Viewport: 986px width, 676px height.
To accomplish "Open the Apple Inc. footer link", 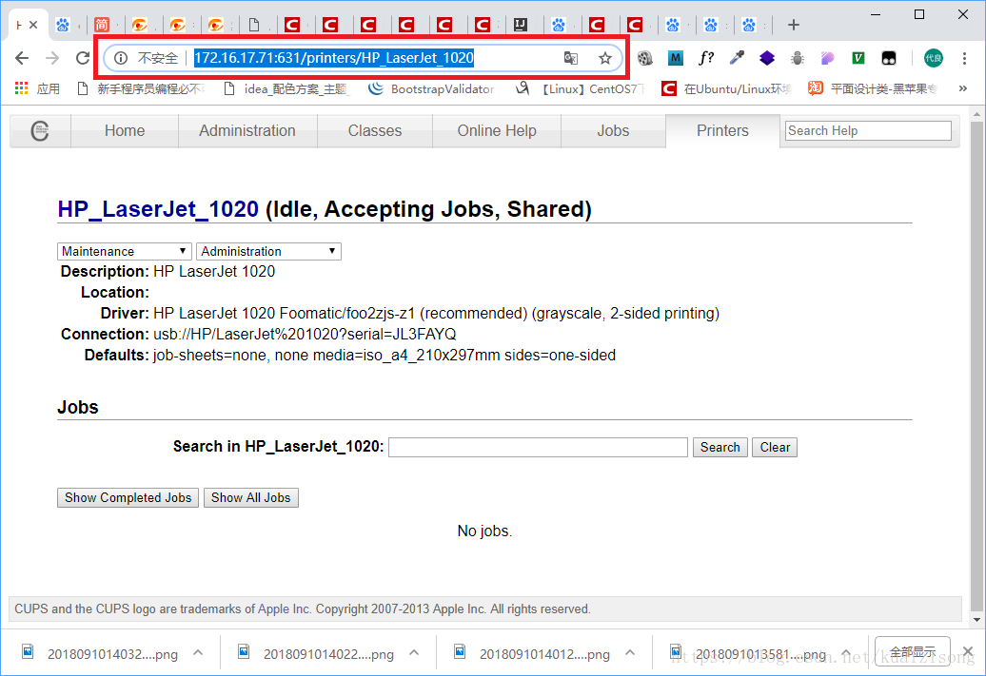I will (285, 608).
